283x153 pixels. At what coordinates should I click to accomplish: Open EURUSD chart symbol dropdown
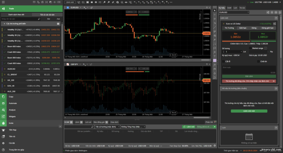coord(80,8)
